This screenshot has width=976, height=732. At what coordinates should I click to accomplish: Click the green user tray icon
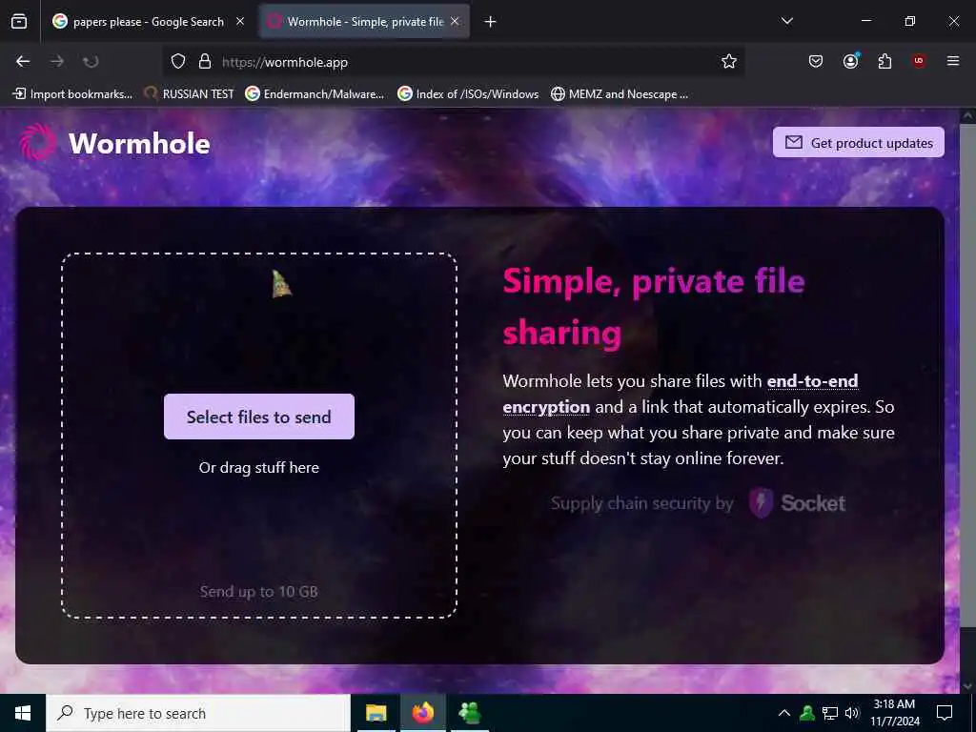coord(807,713)
